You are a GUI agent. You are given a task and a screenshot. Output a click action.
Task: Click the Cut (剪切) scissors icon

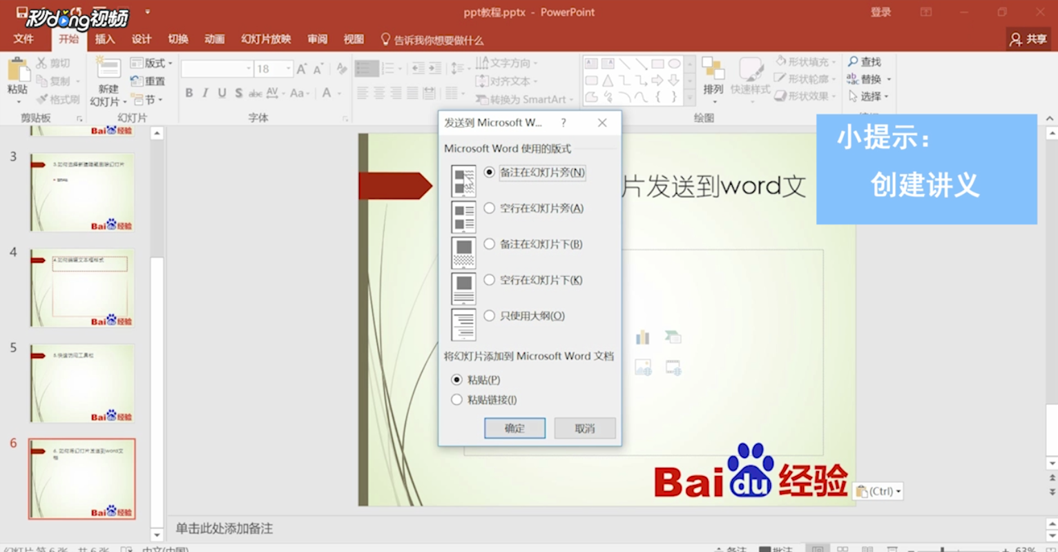click(x=42, y=63)
